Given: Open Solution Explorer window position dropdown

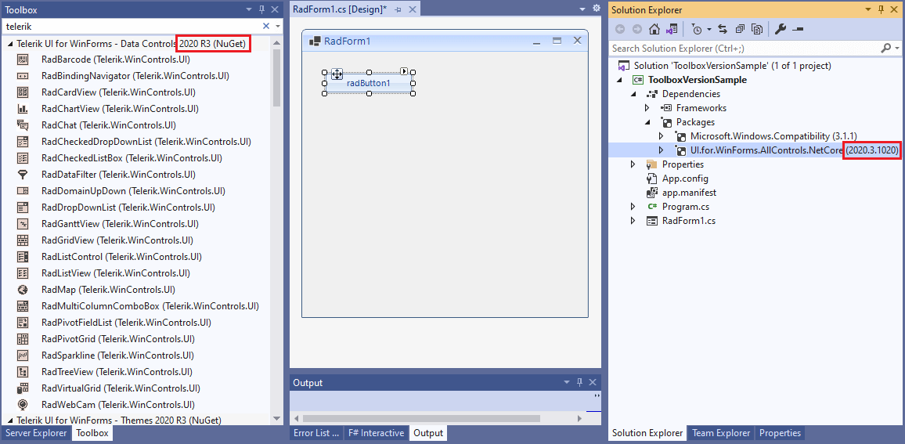Looking at the screenshot, I should coord(868,9).
